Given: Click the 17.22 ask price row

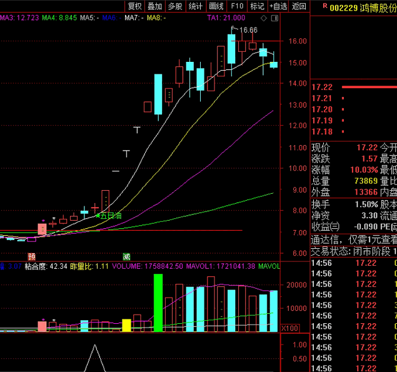Looking at the screenshot, I should pyautogui.click(x=354, y=87).
